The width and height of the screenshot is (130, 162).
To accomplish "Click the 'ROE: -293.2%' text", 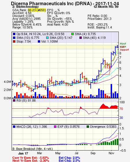I will coord(98,24).
